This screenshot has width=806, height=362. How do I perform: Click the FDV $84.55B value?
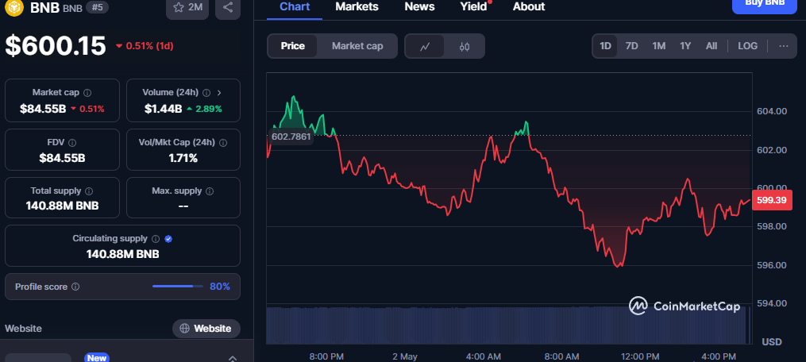pyautogui.click(x=62, y=159)
